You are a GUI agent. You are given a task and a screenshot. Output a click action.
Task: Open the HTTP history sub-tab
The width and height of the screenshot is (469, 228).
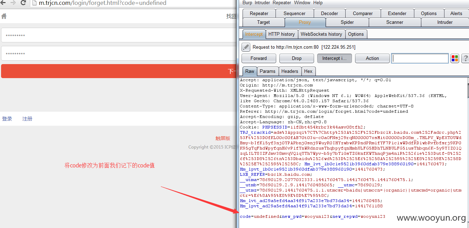click(281, 34)
